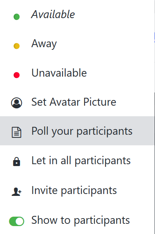Select Poll your participants
Screen dimensions: 155x234
pyautogui.click(x=77, y=131)
